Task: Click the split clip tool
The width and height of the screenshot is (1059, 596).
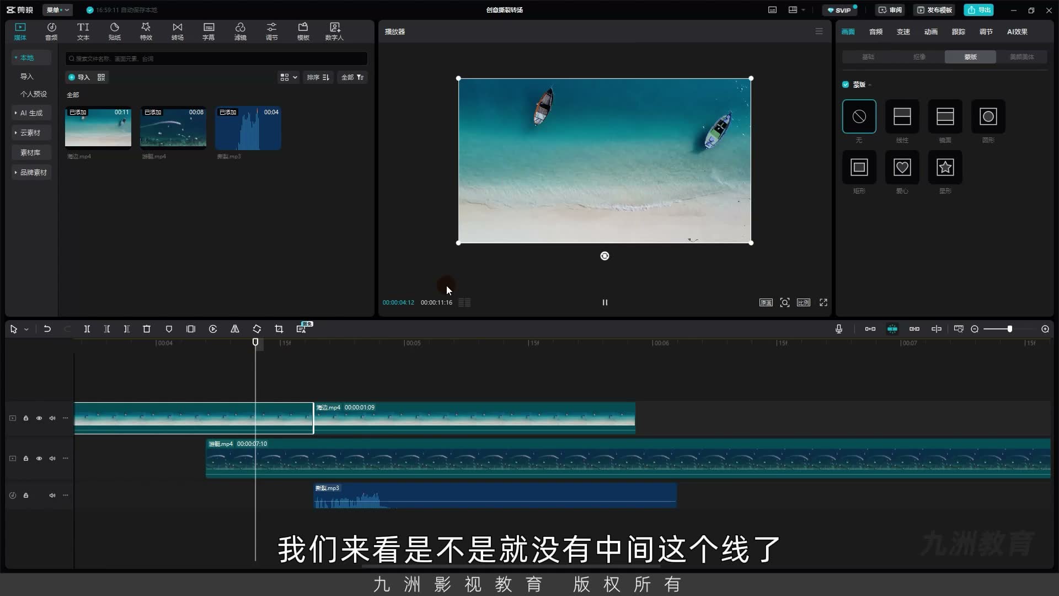Action: (87, 329)
